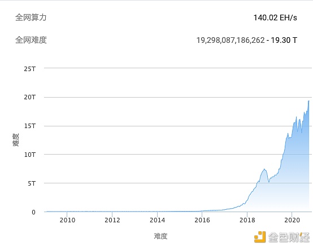Click the 25T y-axis label

point(30,69)
